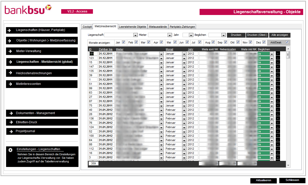This screenshot has height=185, width=308.
Task: Open the Liegenschaft filter dropdown
Action: pyautogui.click(x=135, y=35)
